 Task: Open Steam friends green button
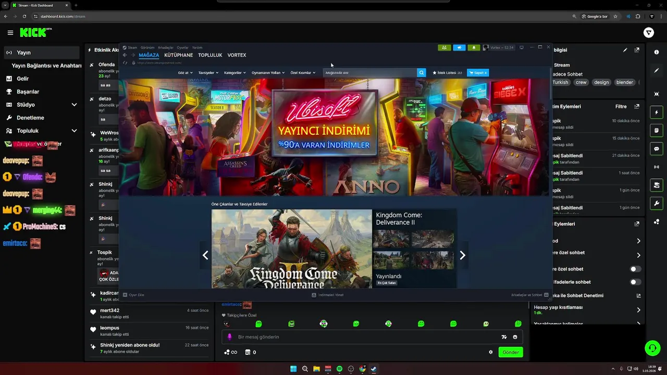point(444,47)
